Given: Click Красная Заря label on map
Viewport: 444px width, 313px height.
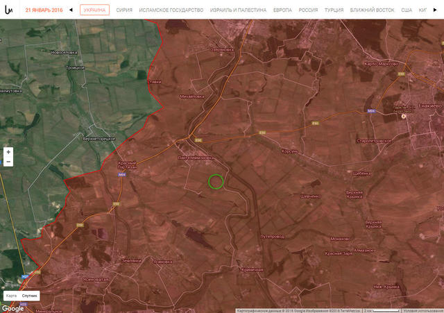Looking at the screenshot, I should click(x=339, y=253).
